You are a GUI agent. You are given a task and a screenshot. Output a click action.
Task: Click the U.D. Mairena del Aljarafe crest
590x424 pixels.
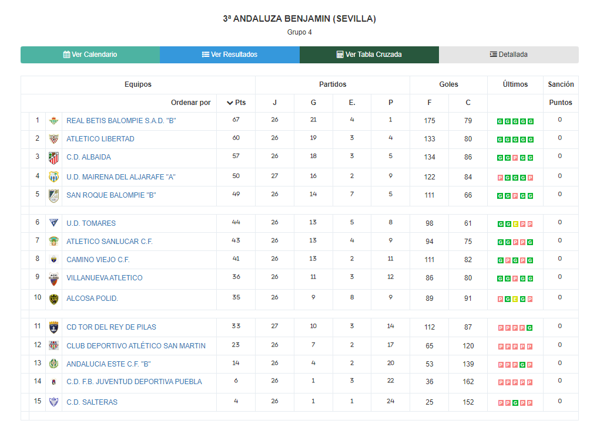[x=54, y=177]
